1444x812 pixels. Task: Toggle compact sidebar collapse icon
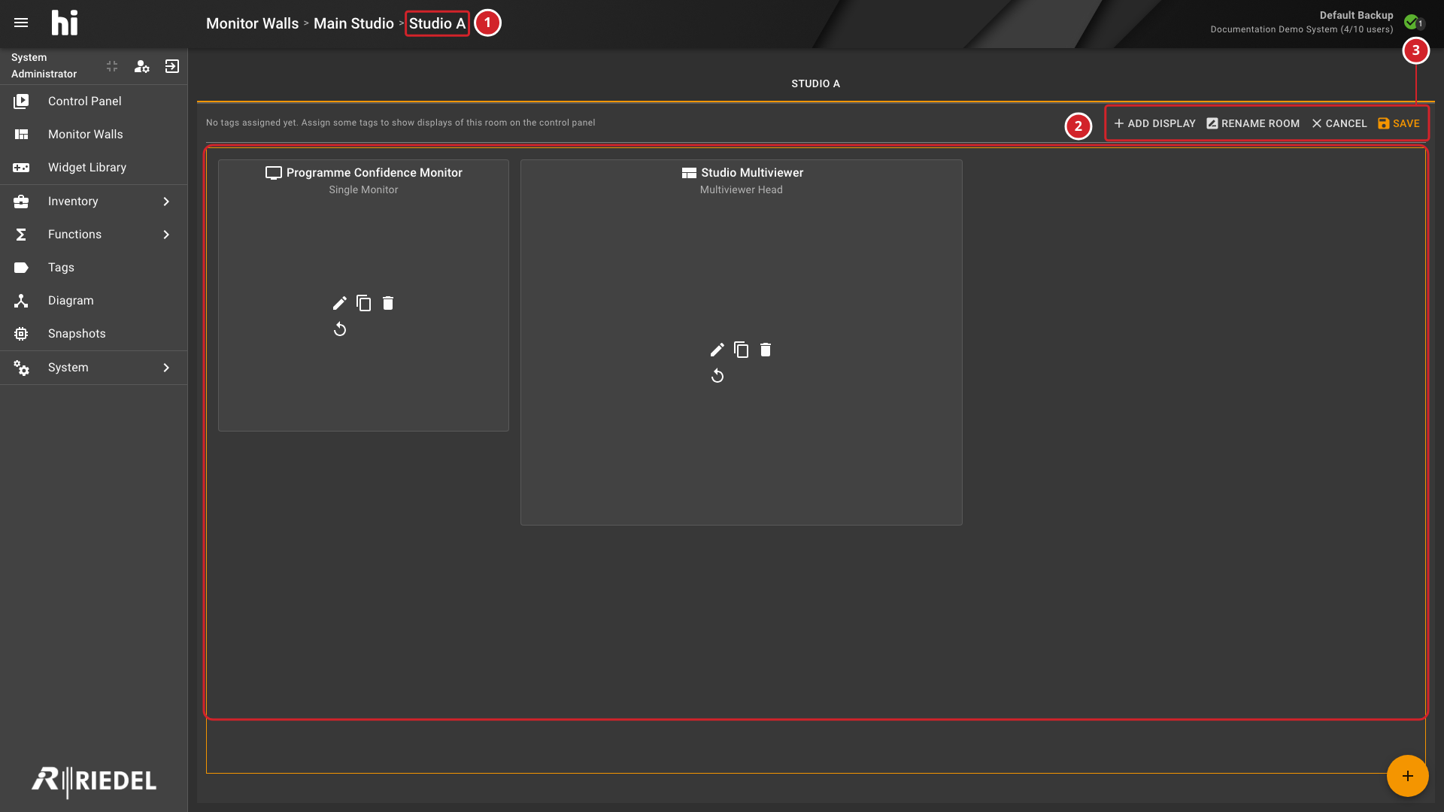pyautogui.click(x=112, y=66)
